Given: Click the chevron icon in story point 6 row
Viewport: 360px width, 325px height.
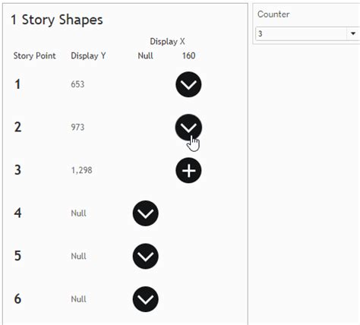Looking at the screenshot, I should pyautogui.click(x=146, y=299).
